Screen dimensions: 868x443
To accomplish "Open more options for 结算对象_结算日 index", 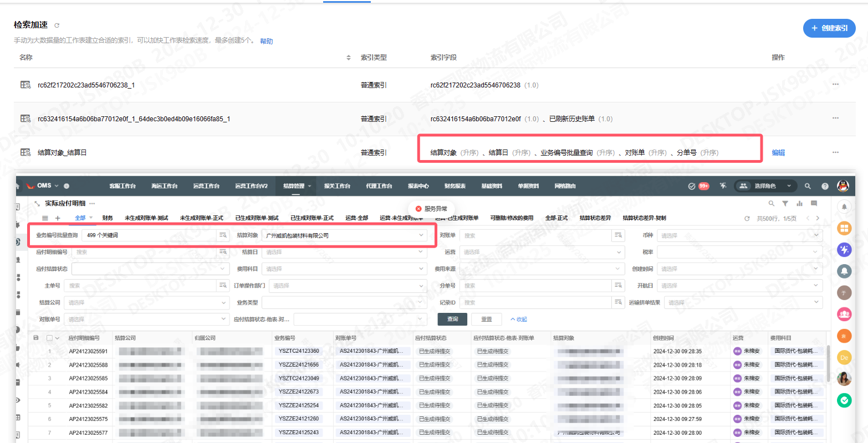I will click(835, 152).
